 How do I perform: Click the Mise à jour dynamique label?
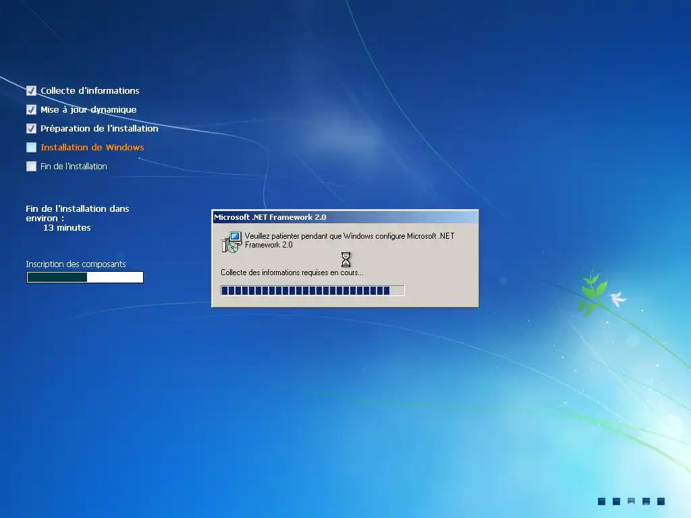[88, 110]
